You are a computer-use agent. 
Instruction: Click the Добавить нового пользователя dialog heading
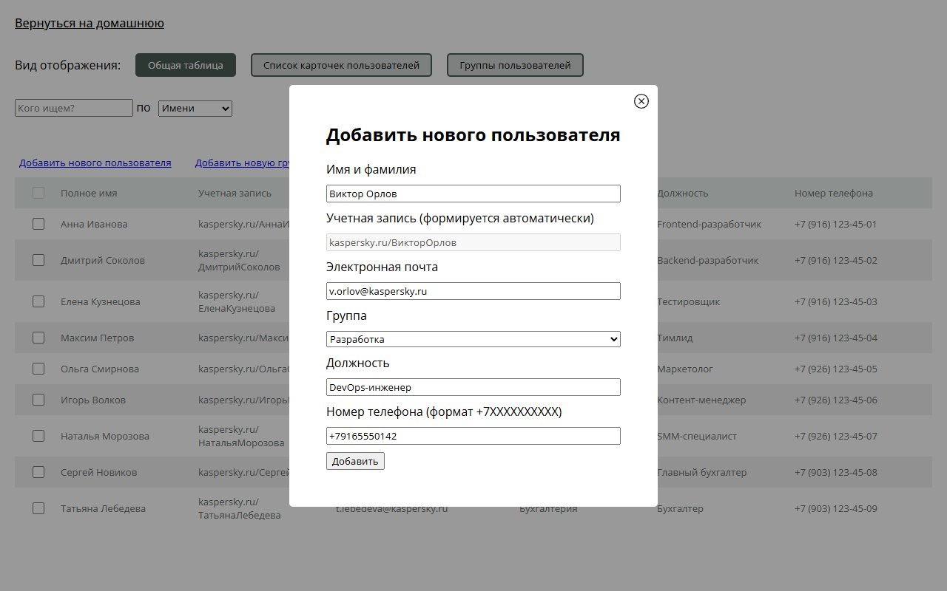click(473, 135)
